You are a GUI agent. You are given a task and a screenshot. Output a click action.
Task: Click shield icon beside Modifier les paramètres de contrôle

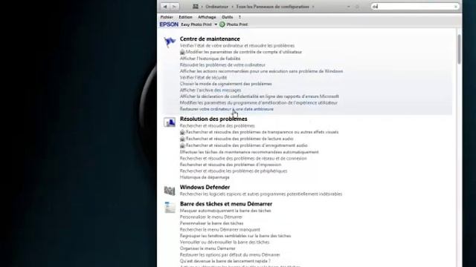click(182, 52)
